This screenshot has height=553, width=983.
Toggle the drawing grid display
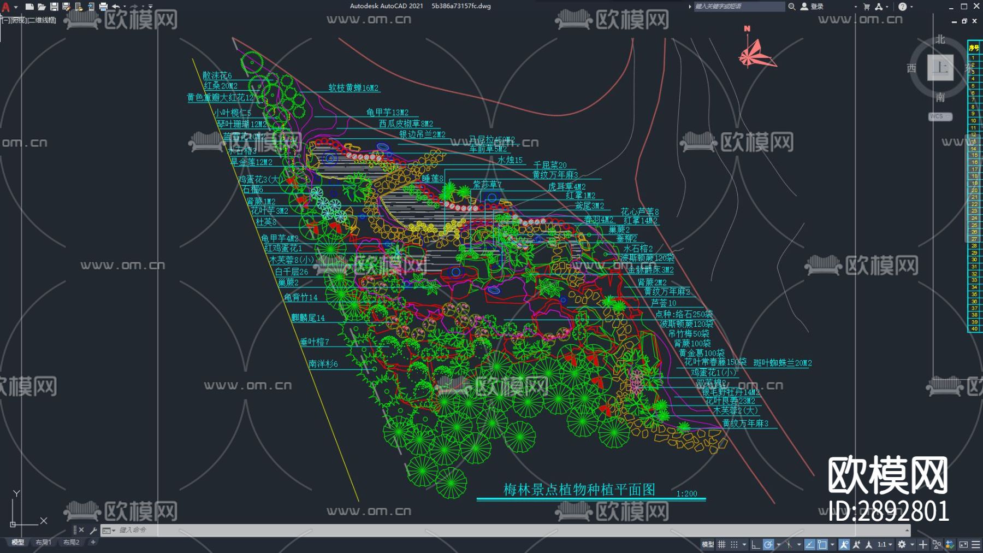tap(722, 544)
